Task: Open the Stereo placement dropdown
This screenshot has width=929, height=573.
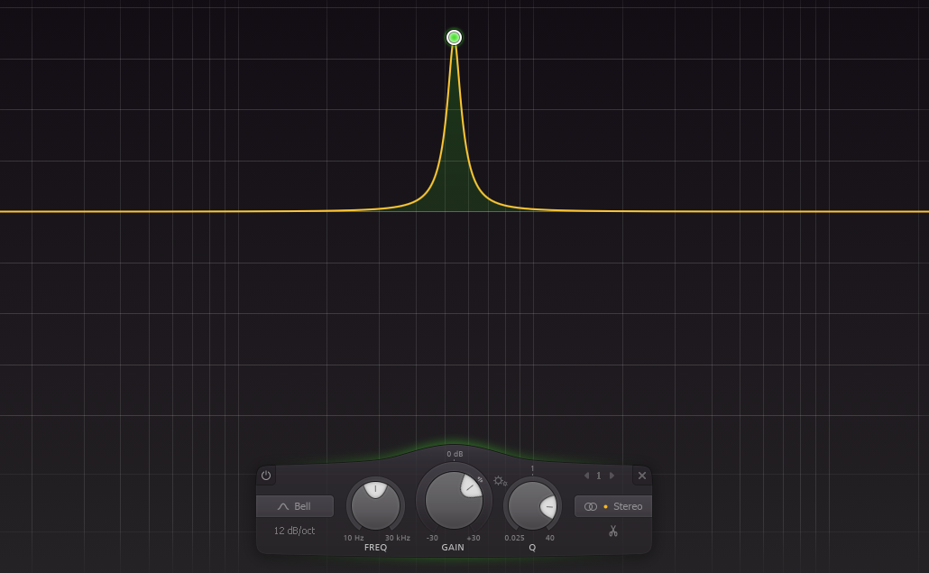Action: (613, 506)
